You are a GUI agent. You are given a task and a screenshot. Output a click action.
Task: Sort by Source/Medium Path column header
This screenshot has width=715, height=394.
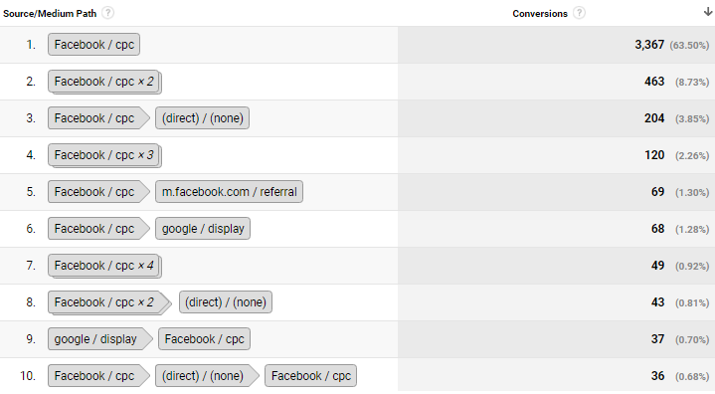tap(50, 13)
